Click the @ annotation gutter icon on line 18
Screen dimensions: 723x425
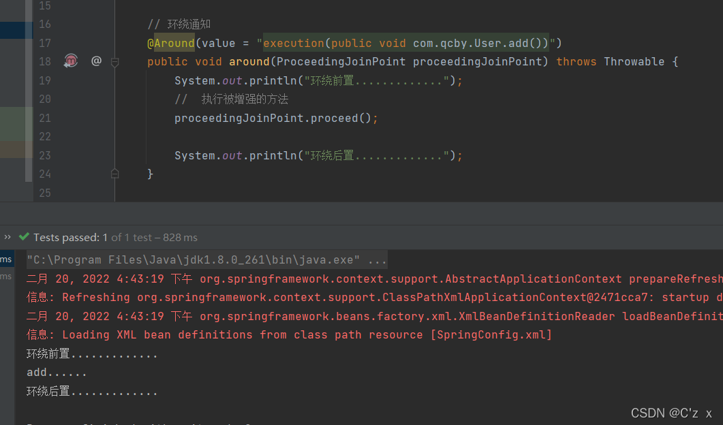(x=96, y=61)
